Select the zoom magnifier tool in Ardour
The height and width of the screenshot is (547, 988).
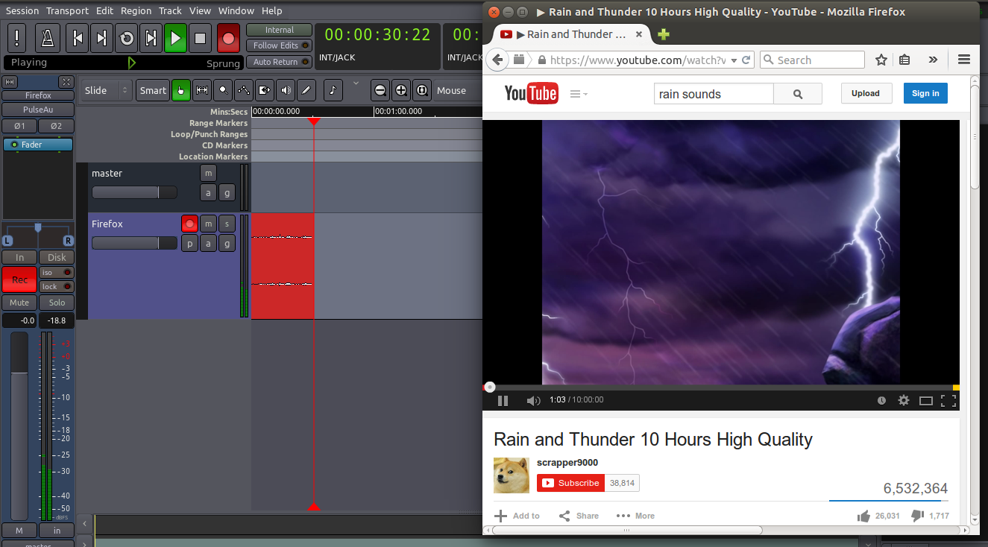click(x=223, y=90)
